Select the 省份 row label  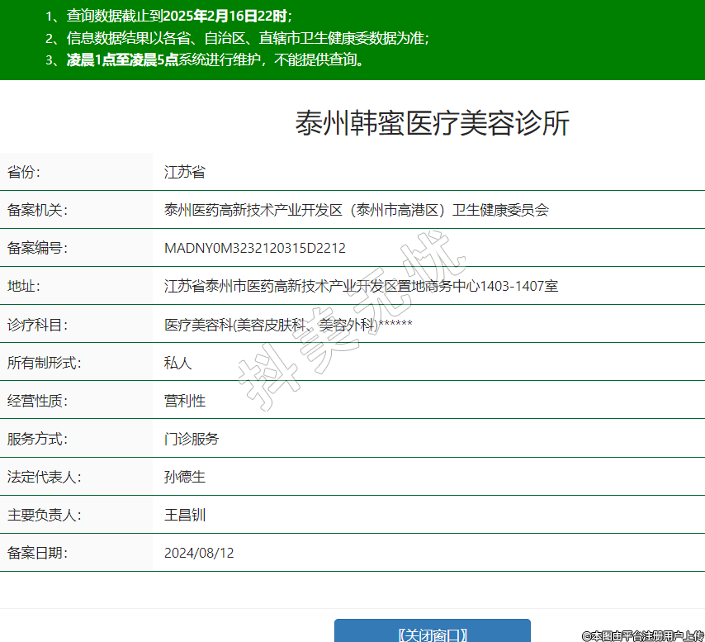(x=24, y=172)
